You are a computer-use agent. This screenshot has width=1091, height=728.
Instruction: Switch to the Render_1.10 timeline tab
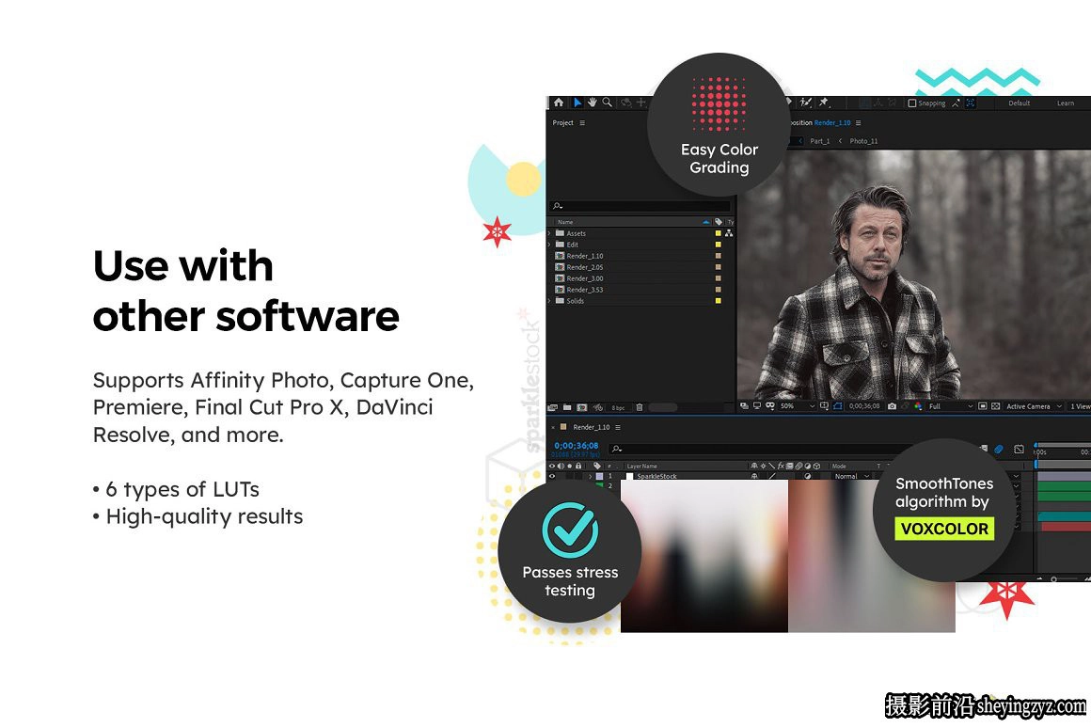click(592, 427)
